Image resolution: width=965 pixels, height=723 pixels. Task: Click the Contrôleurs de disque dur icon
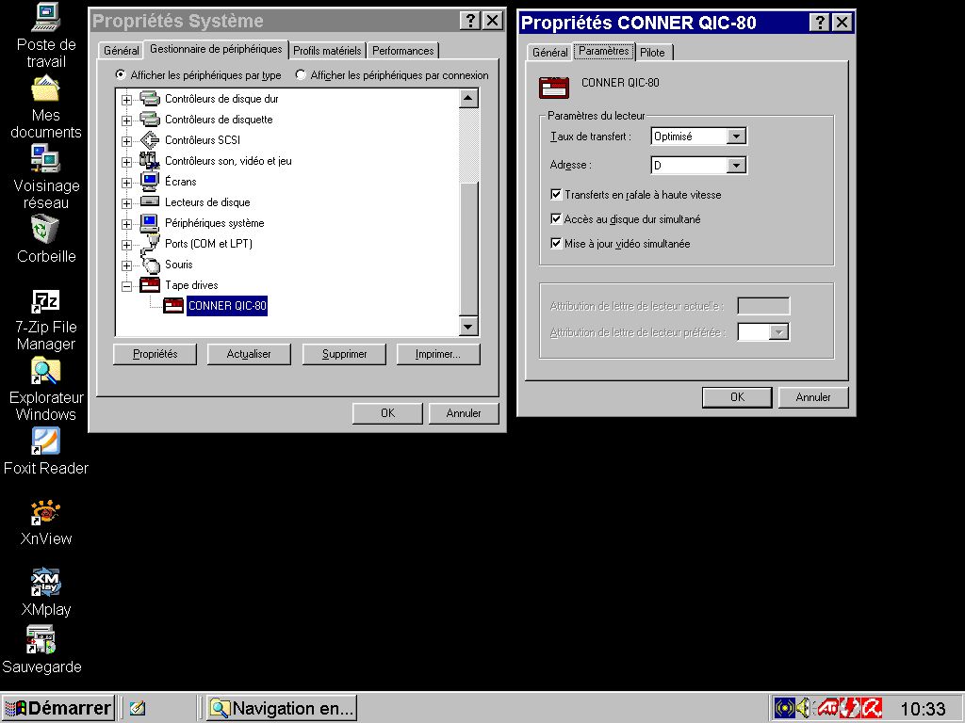coord(150,98)
